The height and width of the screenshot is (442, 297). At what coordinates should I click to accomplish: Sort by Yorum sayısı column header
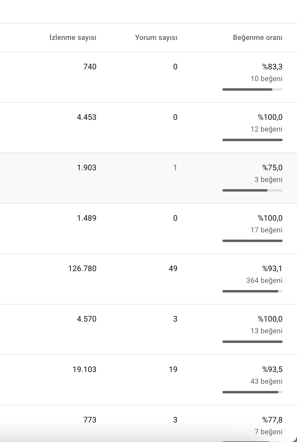[x=156, y=38]
